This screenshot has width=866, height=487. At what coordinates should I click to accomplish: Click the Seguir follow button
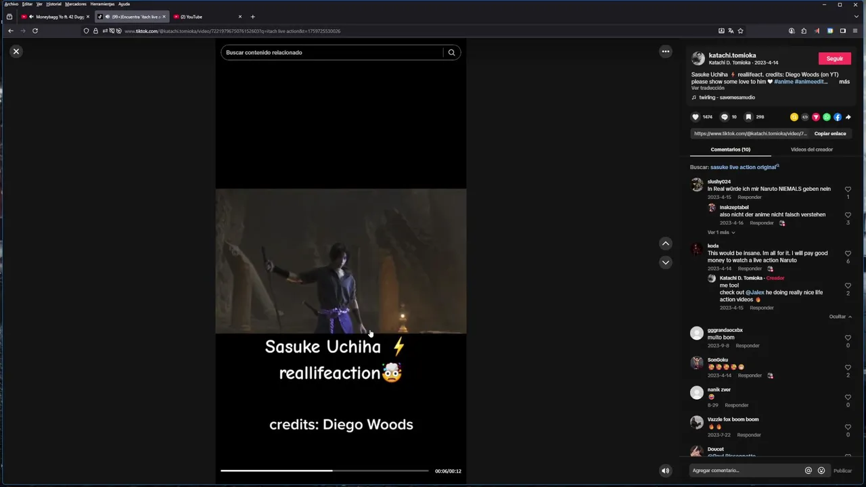[x=835, y=59]
